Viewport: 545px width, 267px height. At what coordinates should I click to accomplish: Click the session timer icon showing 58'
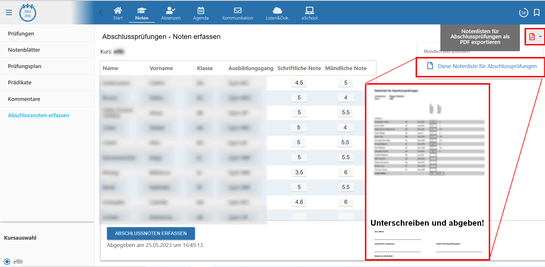(x=523, y=13)
